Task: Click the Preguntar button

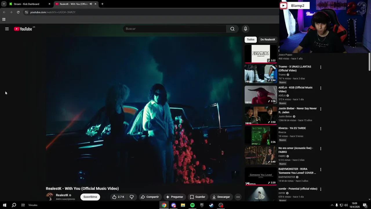Action: click(174, 197)
